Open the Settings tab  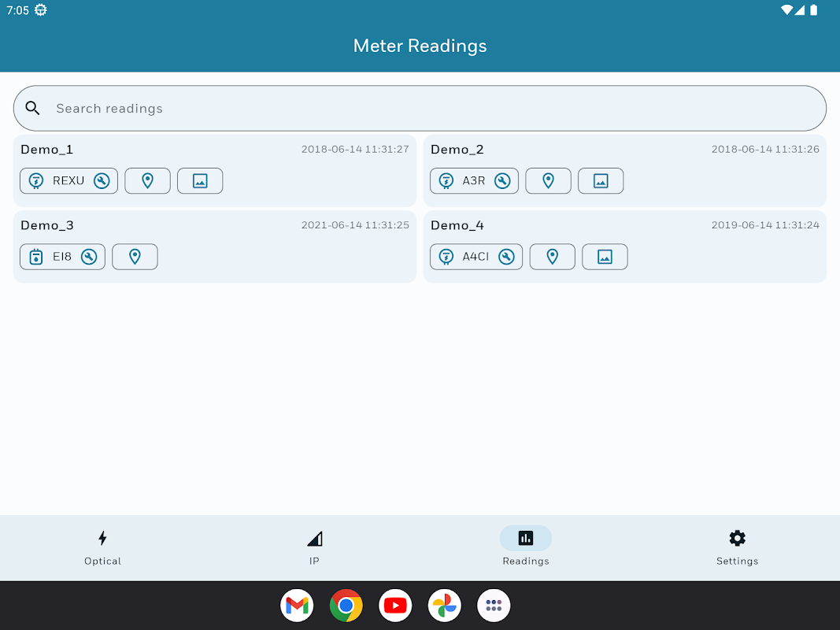tap(737, 547)
